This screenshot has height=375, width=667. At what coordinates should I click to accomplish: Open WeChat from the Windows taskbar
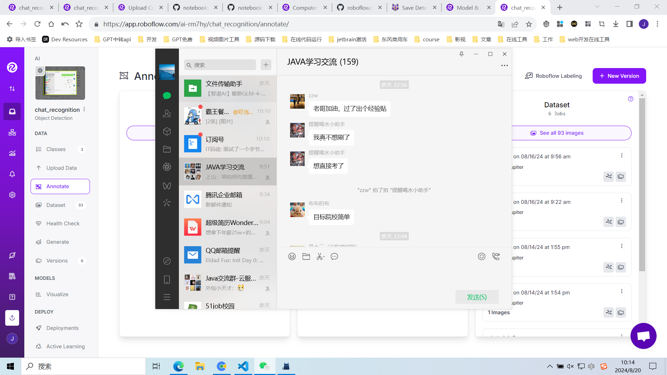pos(264,366)
